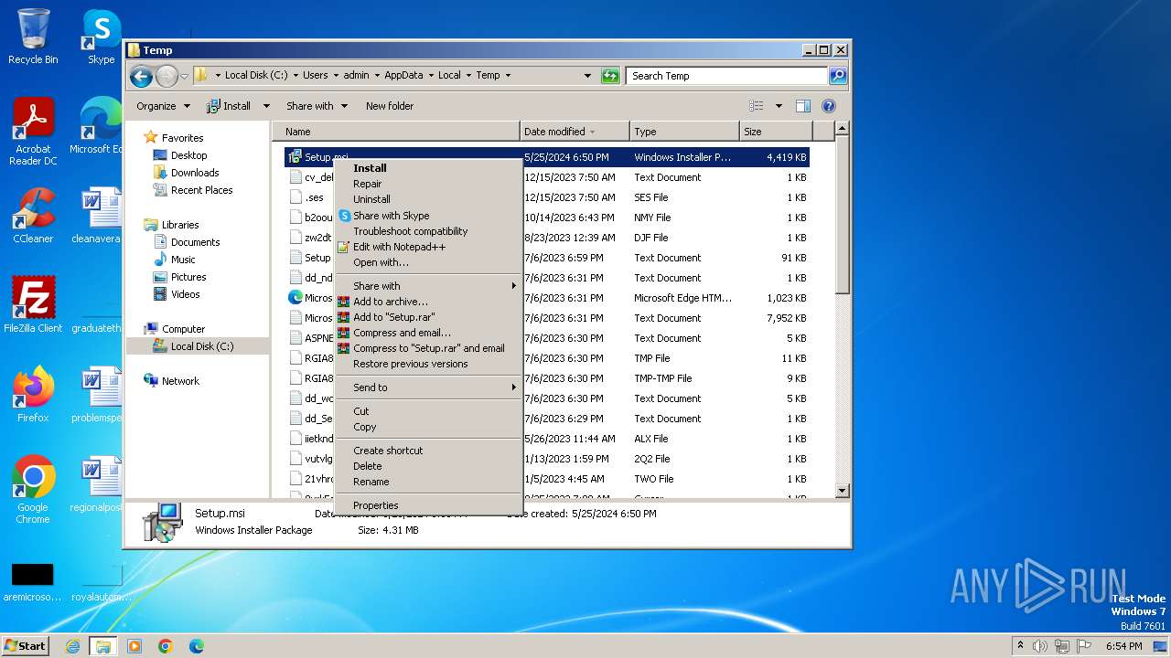The height and width of the screenshot is (658, 1171).
Task: Toggle the preview pane icon
Action: click(x=802, y=106)
